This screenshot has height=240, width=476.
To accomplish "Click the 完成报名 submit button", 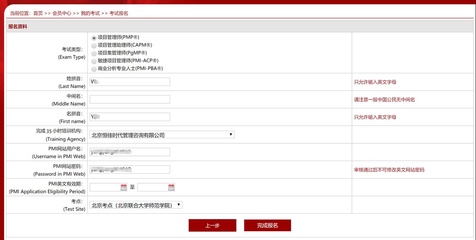I will coord(267,225).
